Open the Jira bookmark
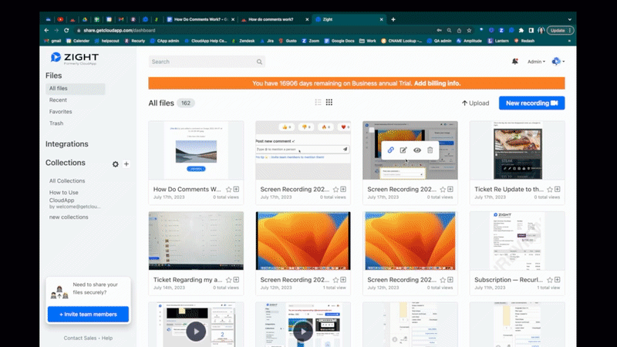Screen dimensions: 617x347 click(267, 41)
